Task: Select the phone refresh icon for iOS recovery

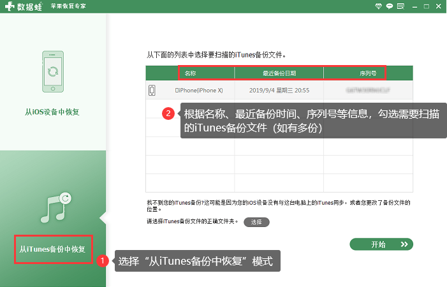Action: [x=54, y=71]
